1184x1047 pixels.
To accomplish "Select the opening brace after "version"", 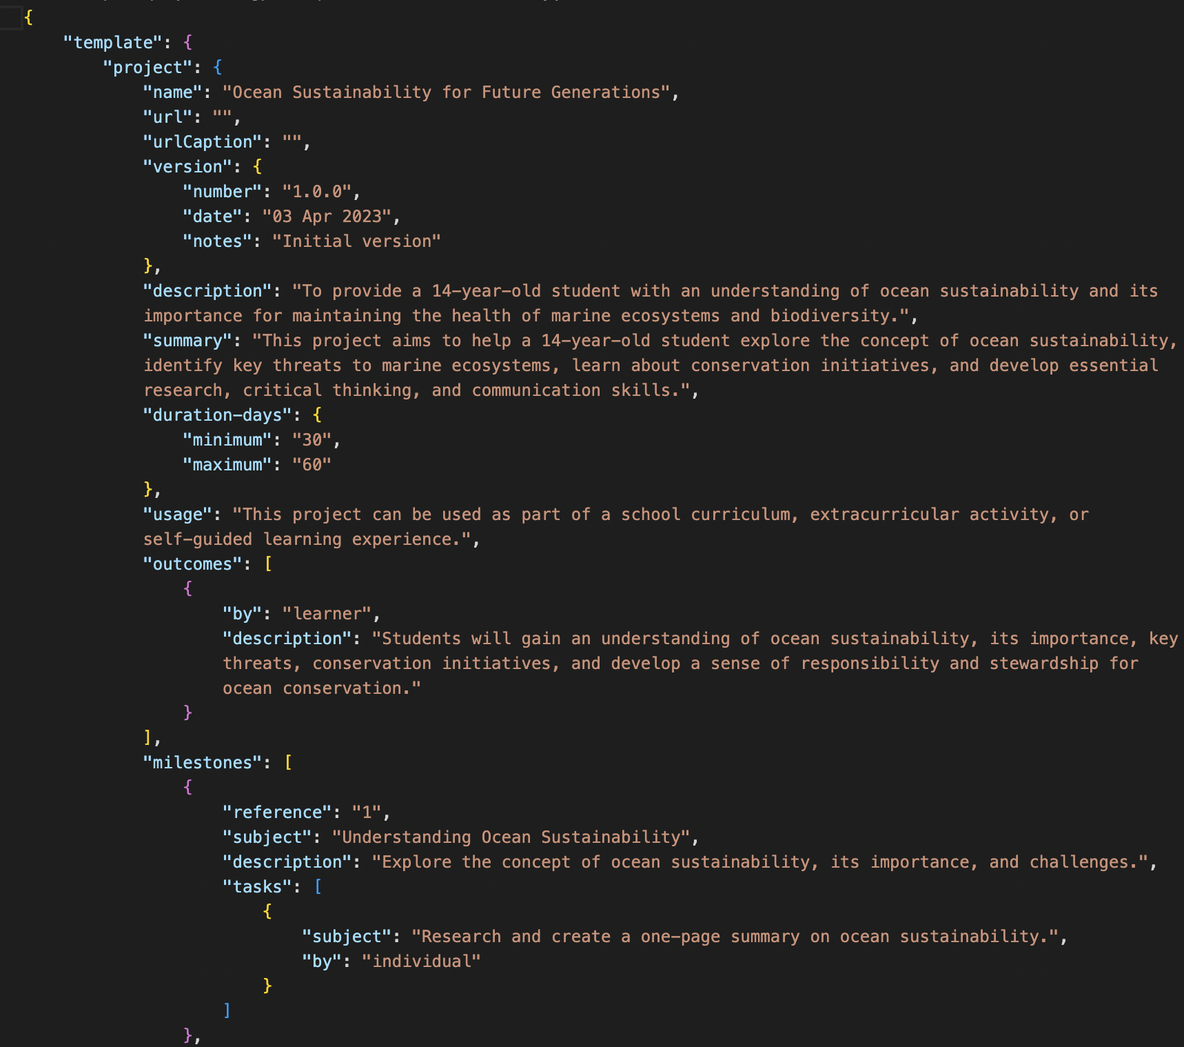I will pyautogui.click(x=257, y=167).
